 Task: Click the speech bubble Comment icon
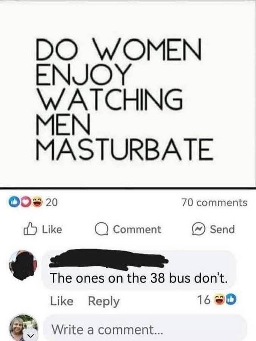pyautogui.click(x=101, y=230)
